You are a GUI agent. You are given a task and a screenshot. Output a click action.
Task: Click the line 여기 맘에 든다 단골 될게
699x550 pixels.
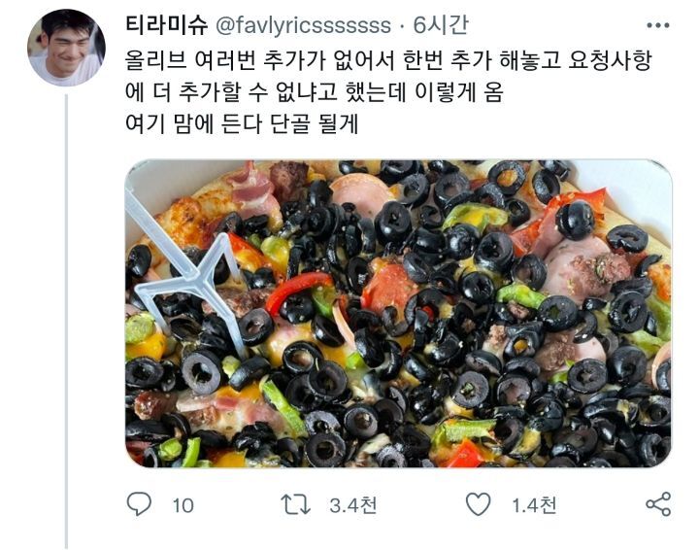pos(242,124)
